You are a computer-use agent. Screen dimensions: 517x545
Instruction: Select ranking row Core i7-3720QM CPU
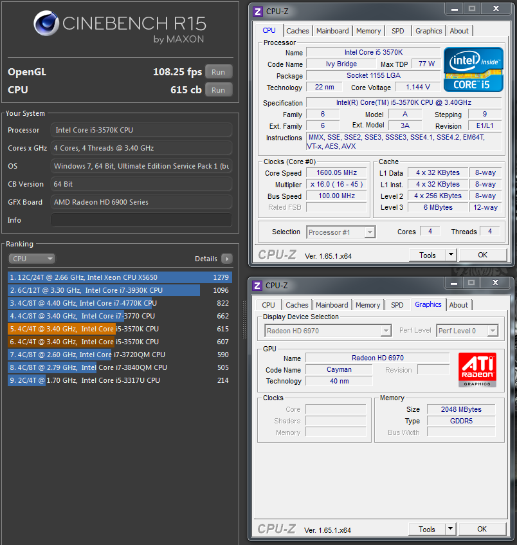coord(120,355)
